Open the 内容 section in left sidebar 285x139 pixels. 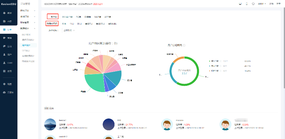pos(9,21)
